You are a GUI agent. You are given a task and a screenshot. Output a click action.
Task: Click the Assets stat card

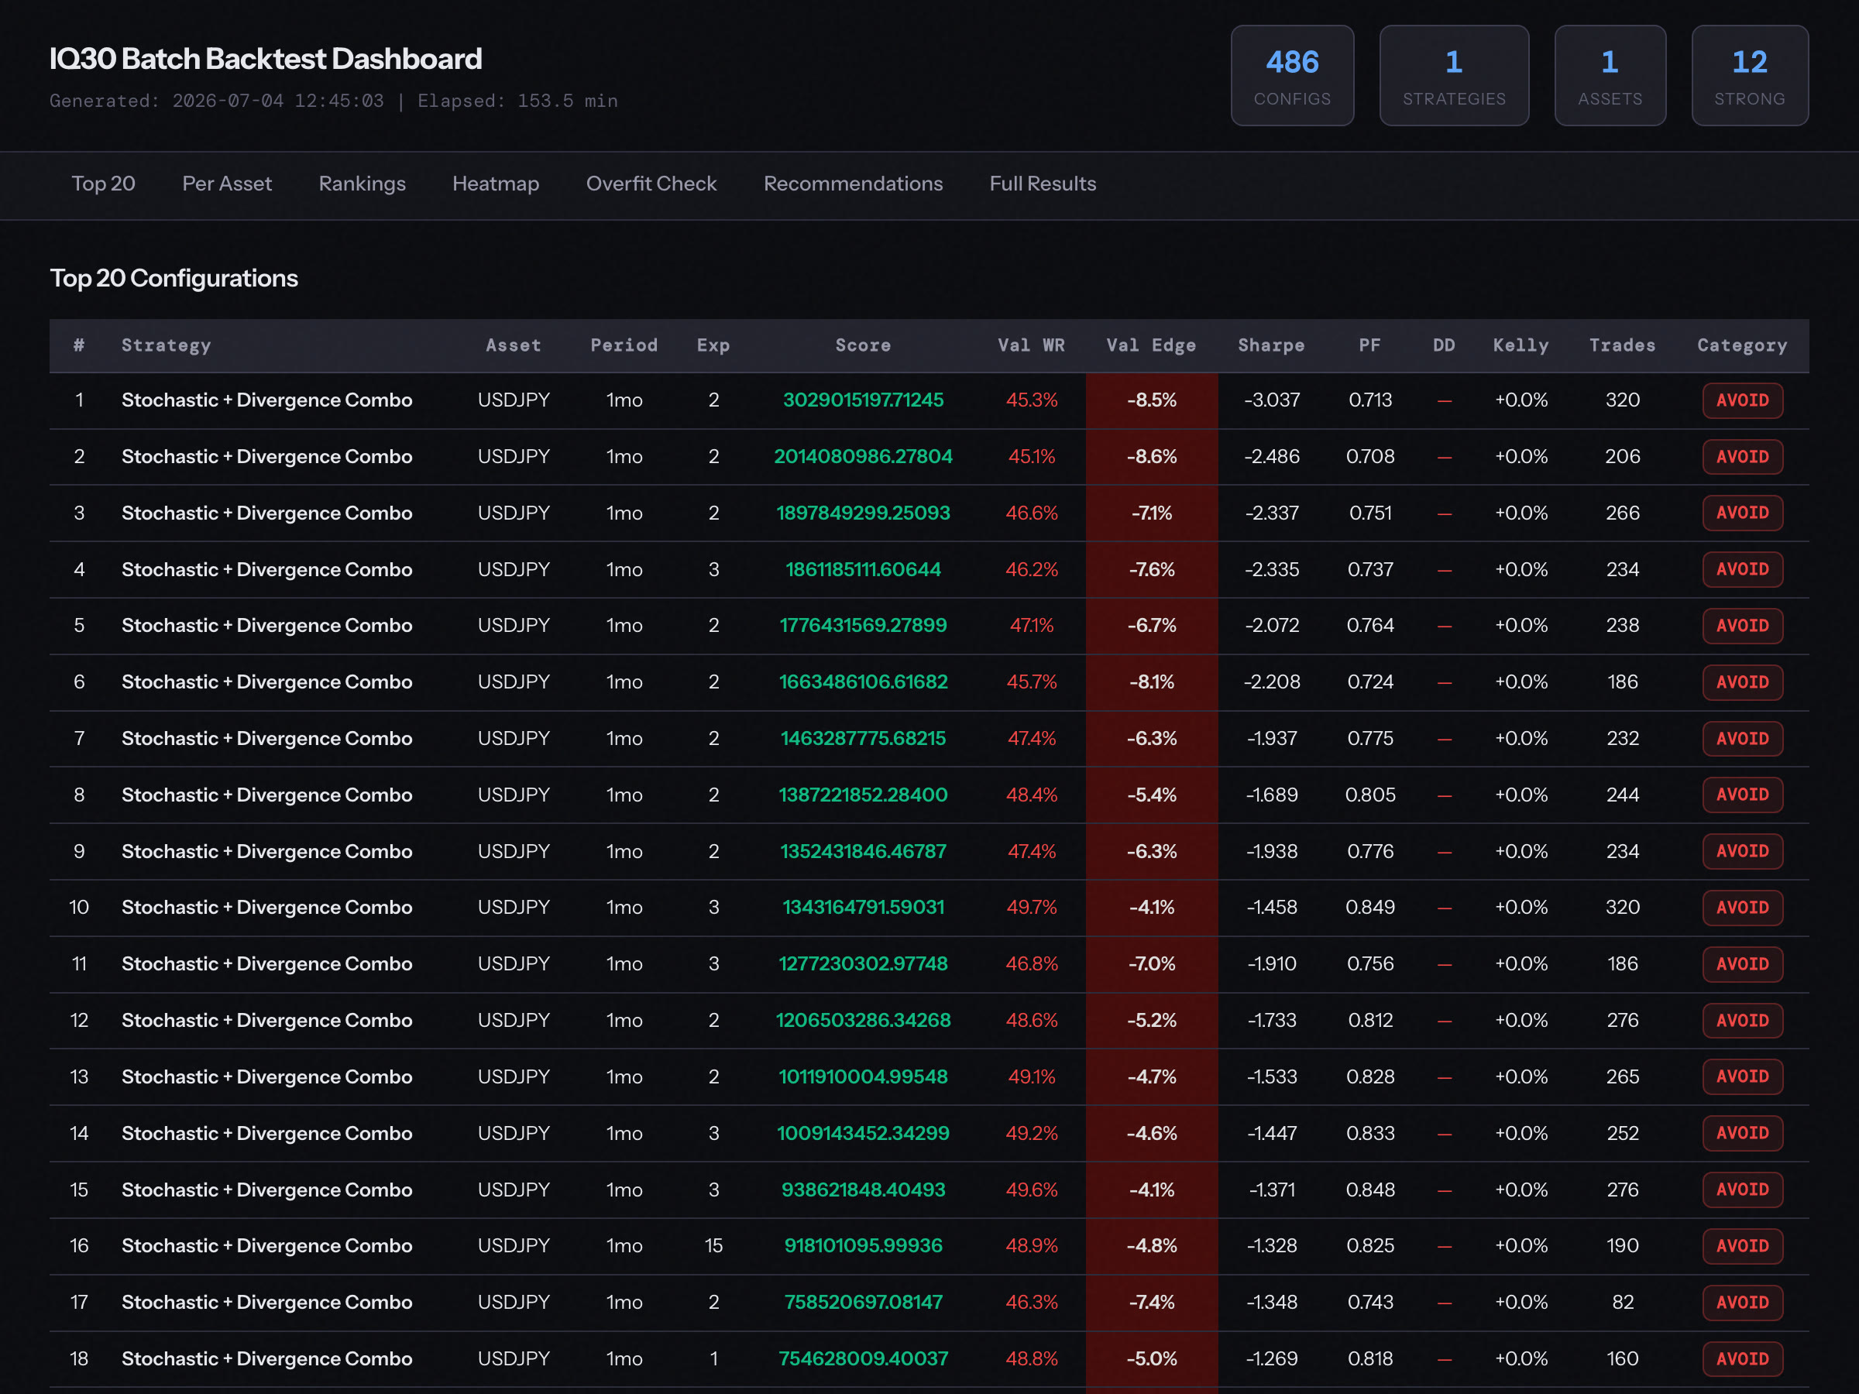coord(1610,76)
